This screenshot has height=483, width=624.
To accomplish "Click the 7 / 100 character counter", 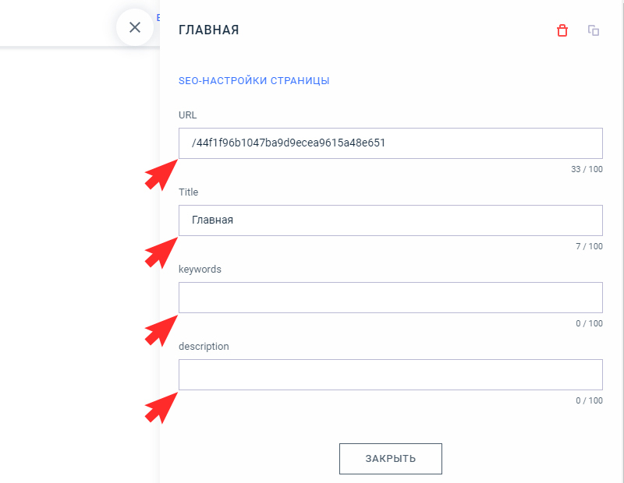I will click(x=589, y=246).
